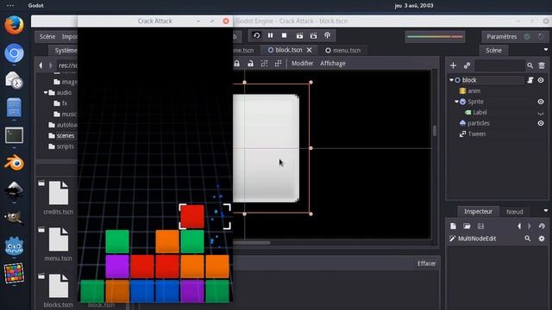Viewport: 552px width, 310px height.
Task: Open Scene dock options dropdown arrow
Action: 546,50
